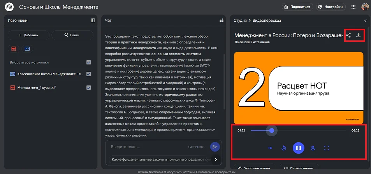Open the 1X playback speed menu
Viewport: 371px width, 174px height.
tap(270, 148)
